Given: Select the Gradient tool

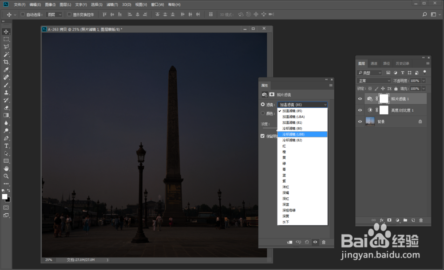Looking at the screenshot, I should click(6, 115).
